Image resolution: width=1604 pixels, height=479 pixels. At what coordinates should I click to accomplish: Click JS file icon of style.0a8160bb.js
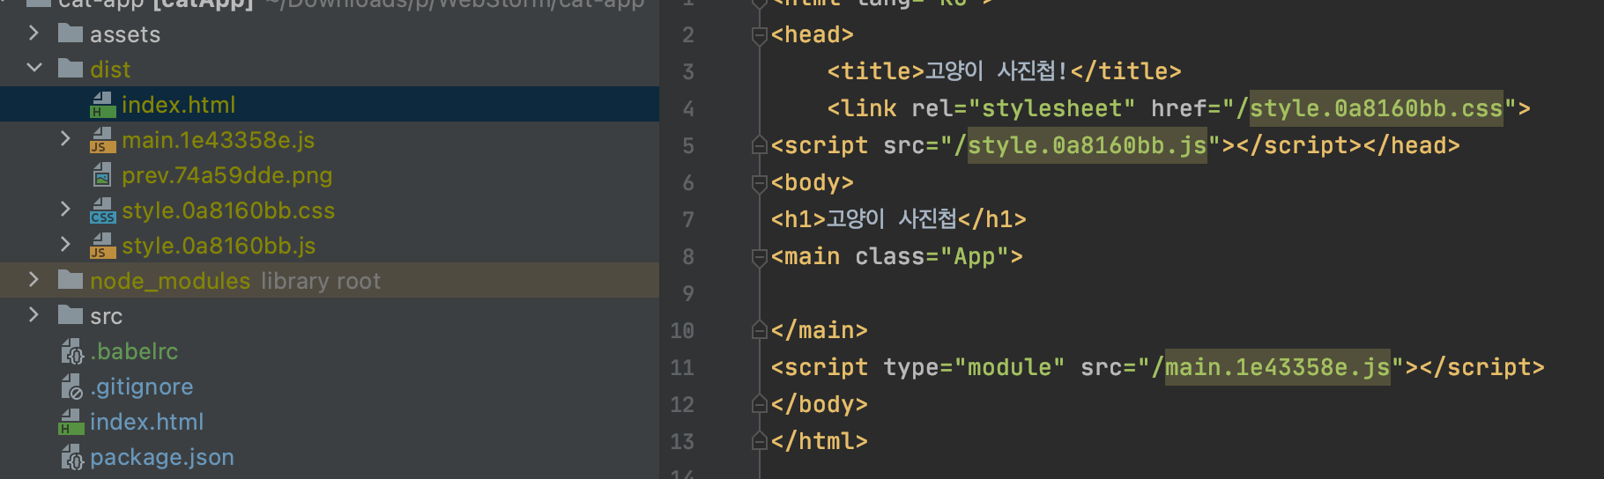102,246
